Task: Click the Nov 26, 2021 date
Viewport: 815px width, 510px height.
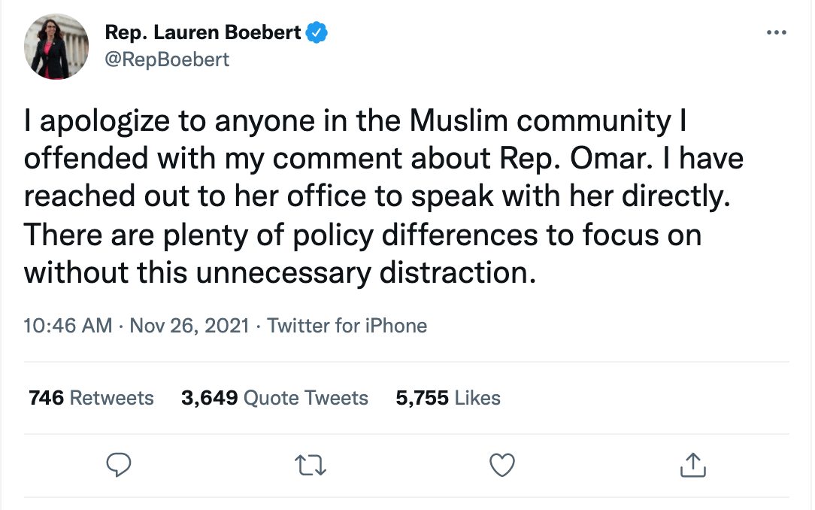Action: pyautogui.click(x=189, y=326)
